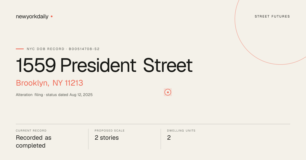The width and height of the screenshot is (306, 160).
Task: Select the Alteration filing text
Action: pyautogui.click(x=29, y=95)
